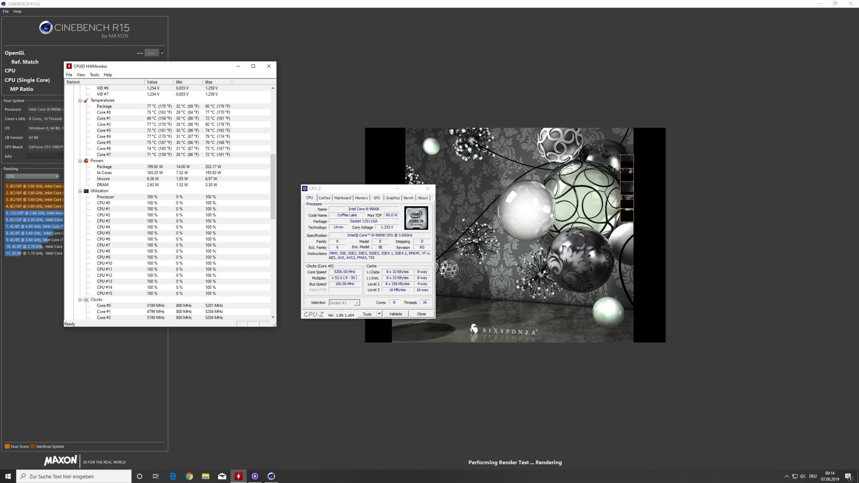Click the Cinebench sphere logo
This screenshot has height=483, width=859.
click(x=46, y=28)
